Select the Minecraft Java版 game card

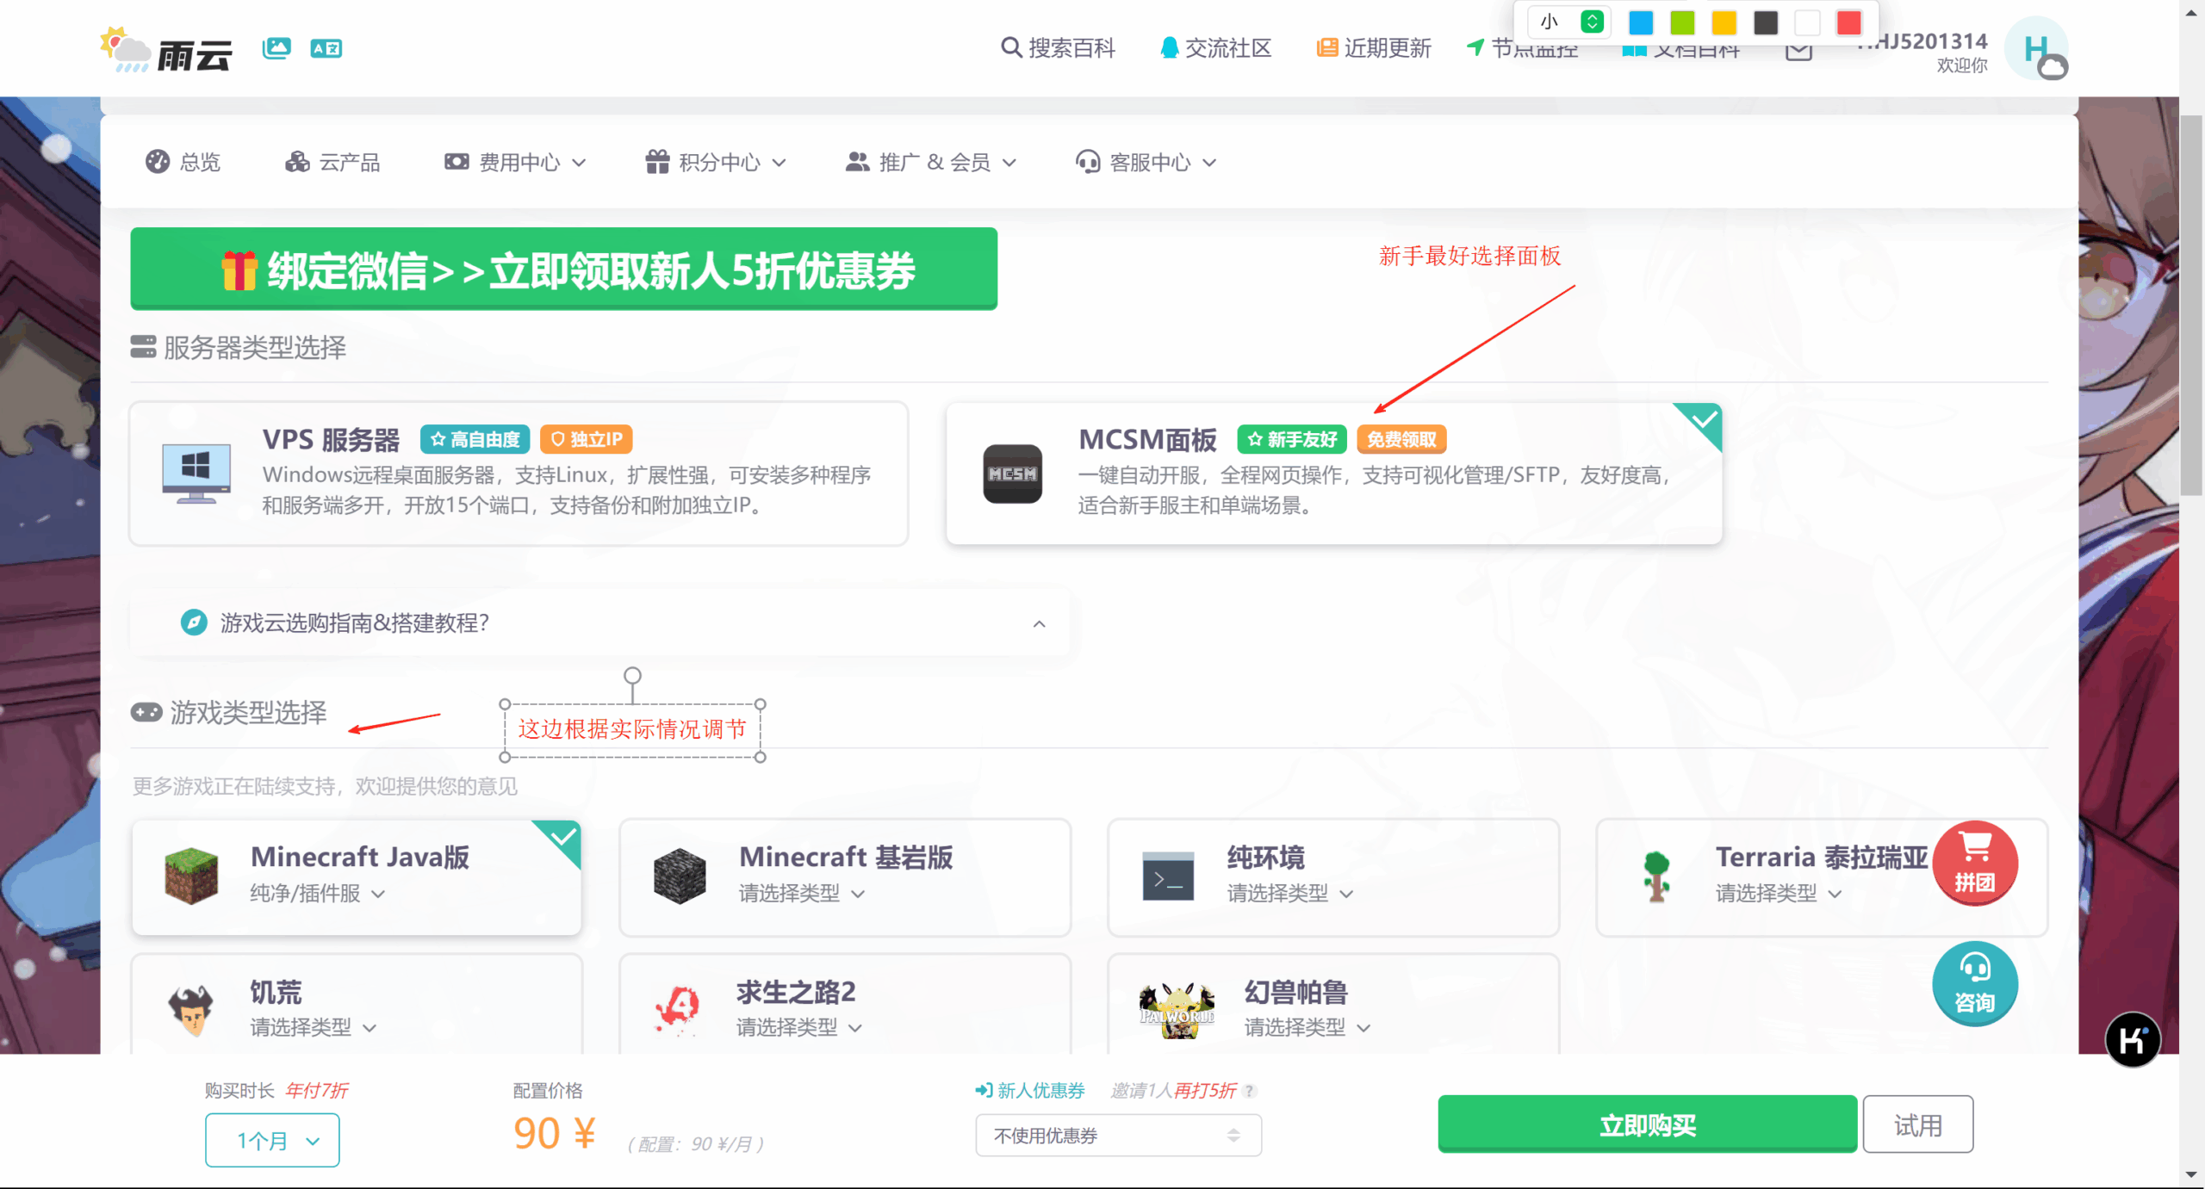coord(357,876)
